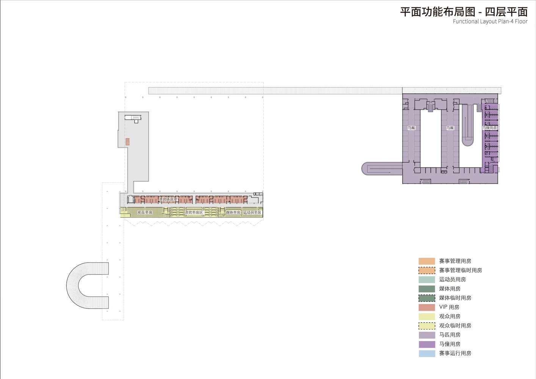The image size is (536, 379).
Task: Click the legend text '赛事运行用房'
Action: (x=455, y=353)
